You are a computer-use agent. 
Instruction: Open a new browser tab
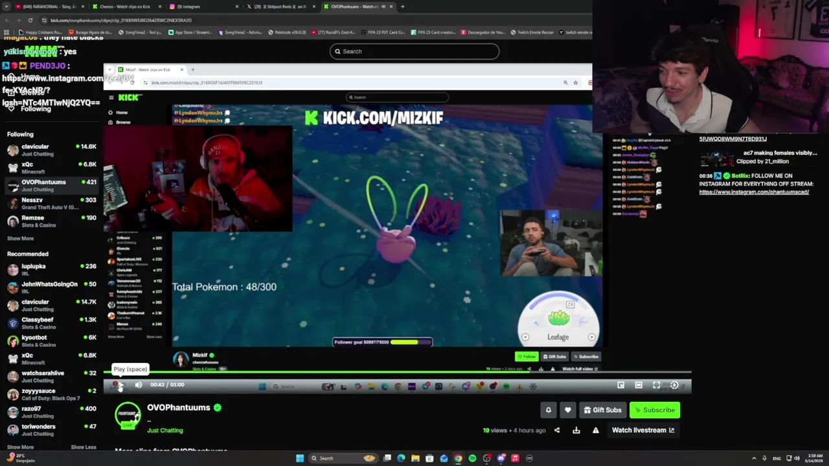(402, 6)
